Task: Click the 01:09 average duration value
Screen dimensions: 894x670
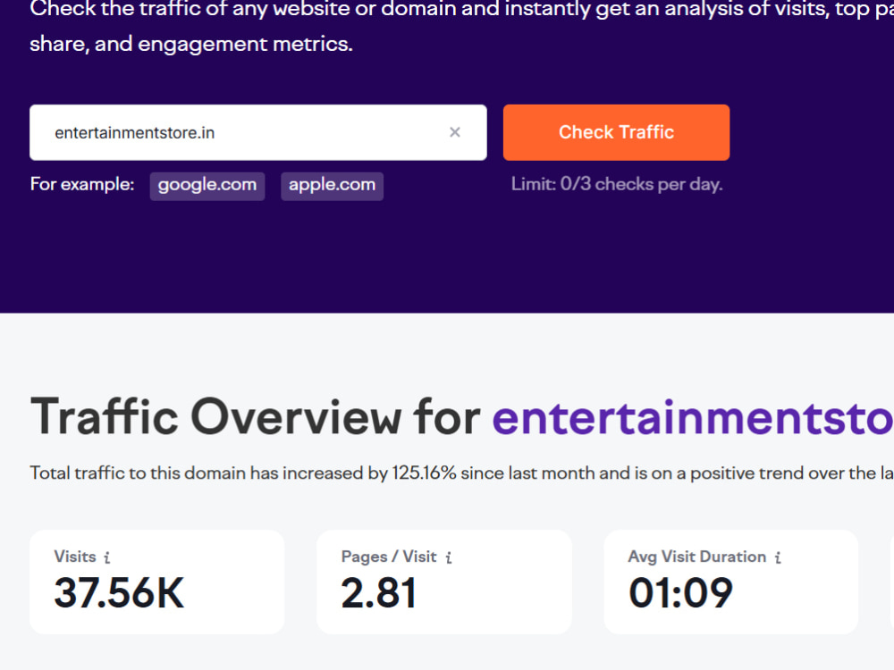Action: pos(680,593)
